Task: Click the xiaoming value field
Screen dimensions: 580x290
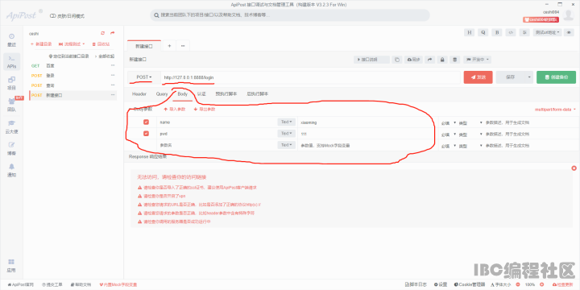Action: click(x=367, y=122)
